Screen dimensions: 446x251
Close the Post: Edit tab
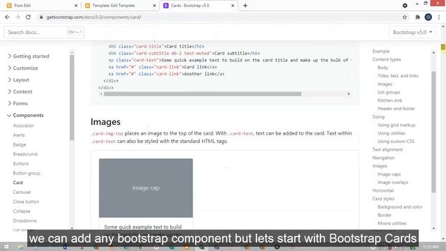[x=76, y=6]
